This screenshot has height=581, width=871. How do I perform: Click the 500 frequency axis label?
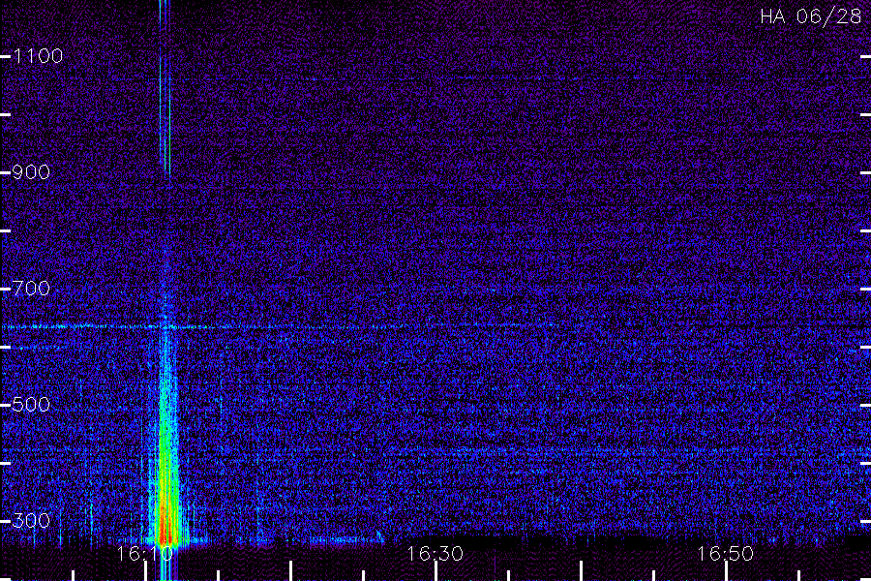point(31,405)
